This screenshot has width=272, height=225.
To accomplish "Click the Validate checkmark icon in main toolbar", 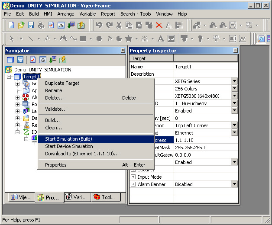I will click(51, 25).
